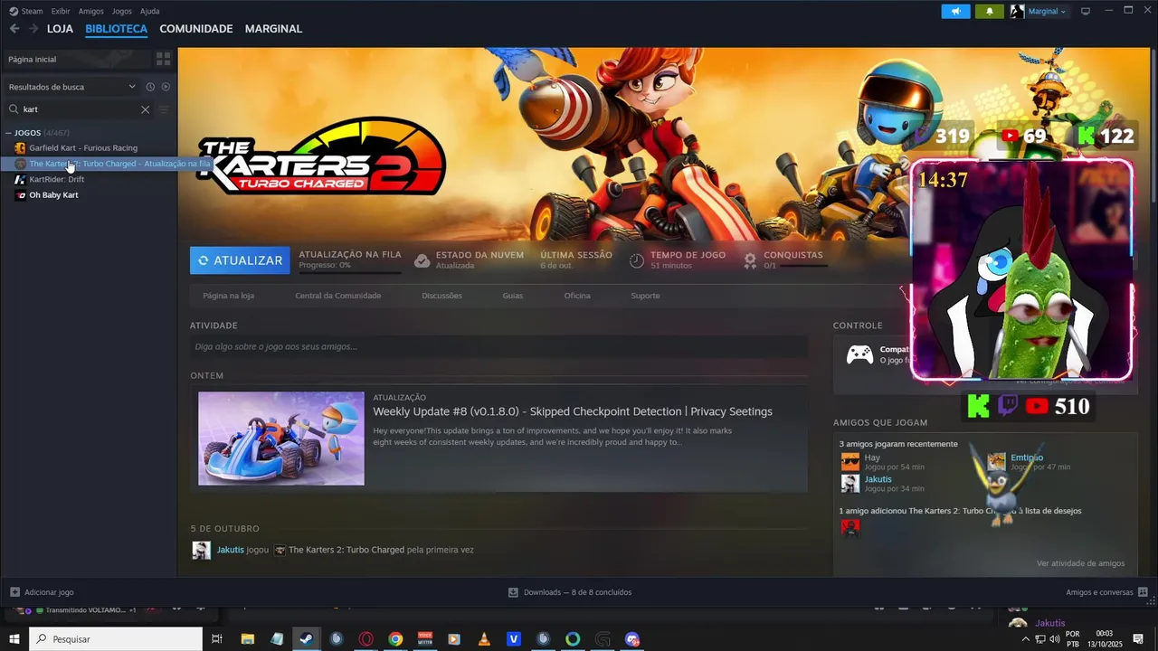Open the Página na loja tab
Image resolution: width=1158 pixels, height=651 pixels.
click(228, 296)
